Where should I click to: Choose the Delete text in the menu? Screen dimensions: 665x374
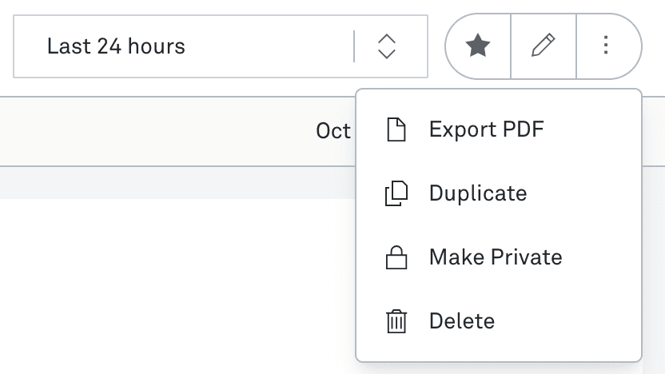point(462,321)
